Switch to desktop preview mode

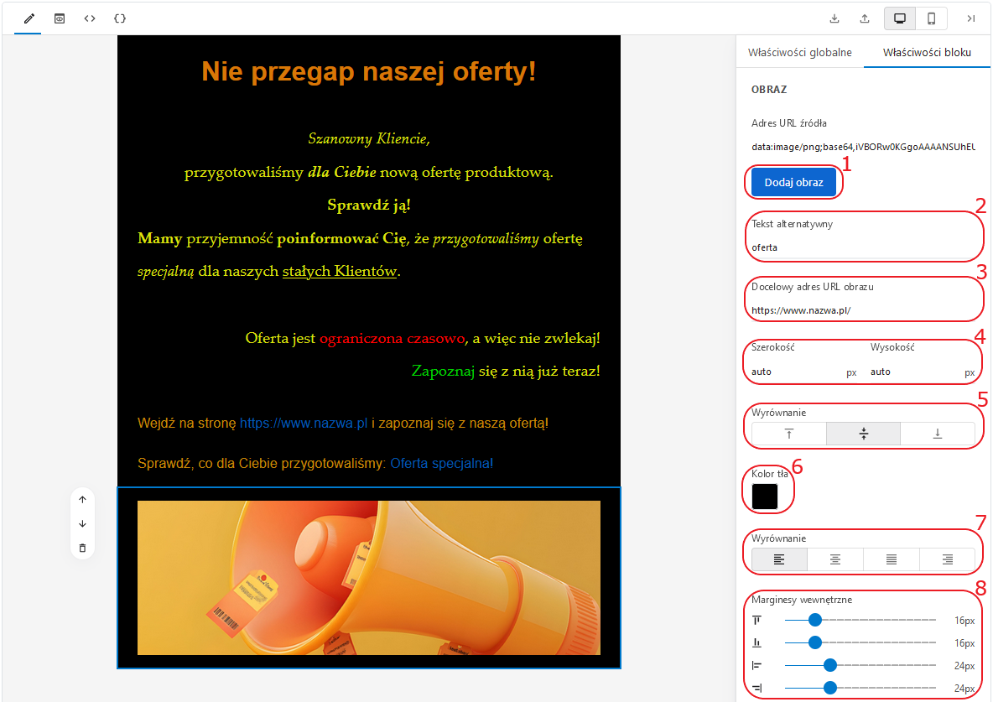pos(900,18)
